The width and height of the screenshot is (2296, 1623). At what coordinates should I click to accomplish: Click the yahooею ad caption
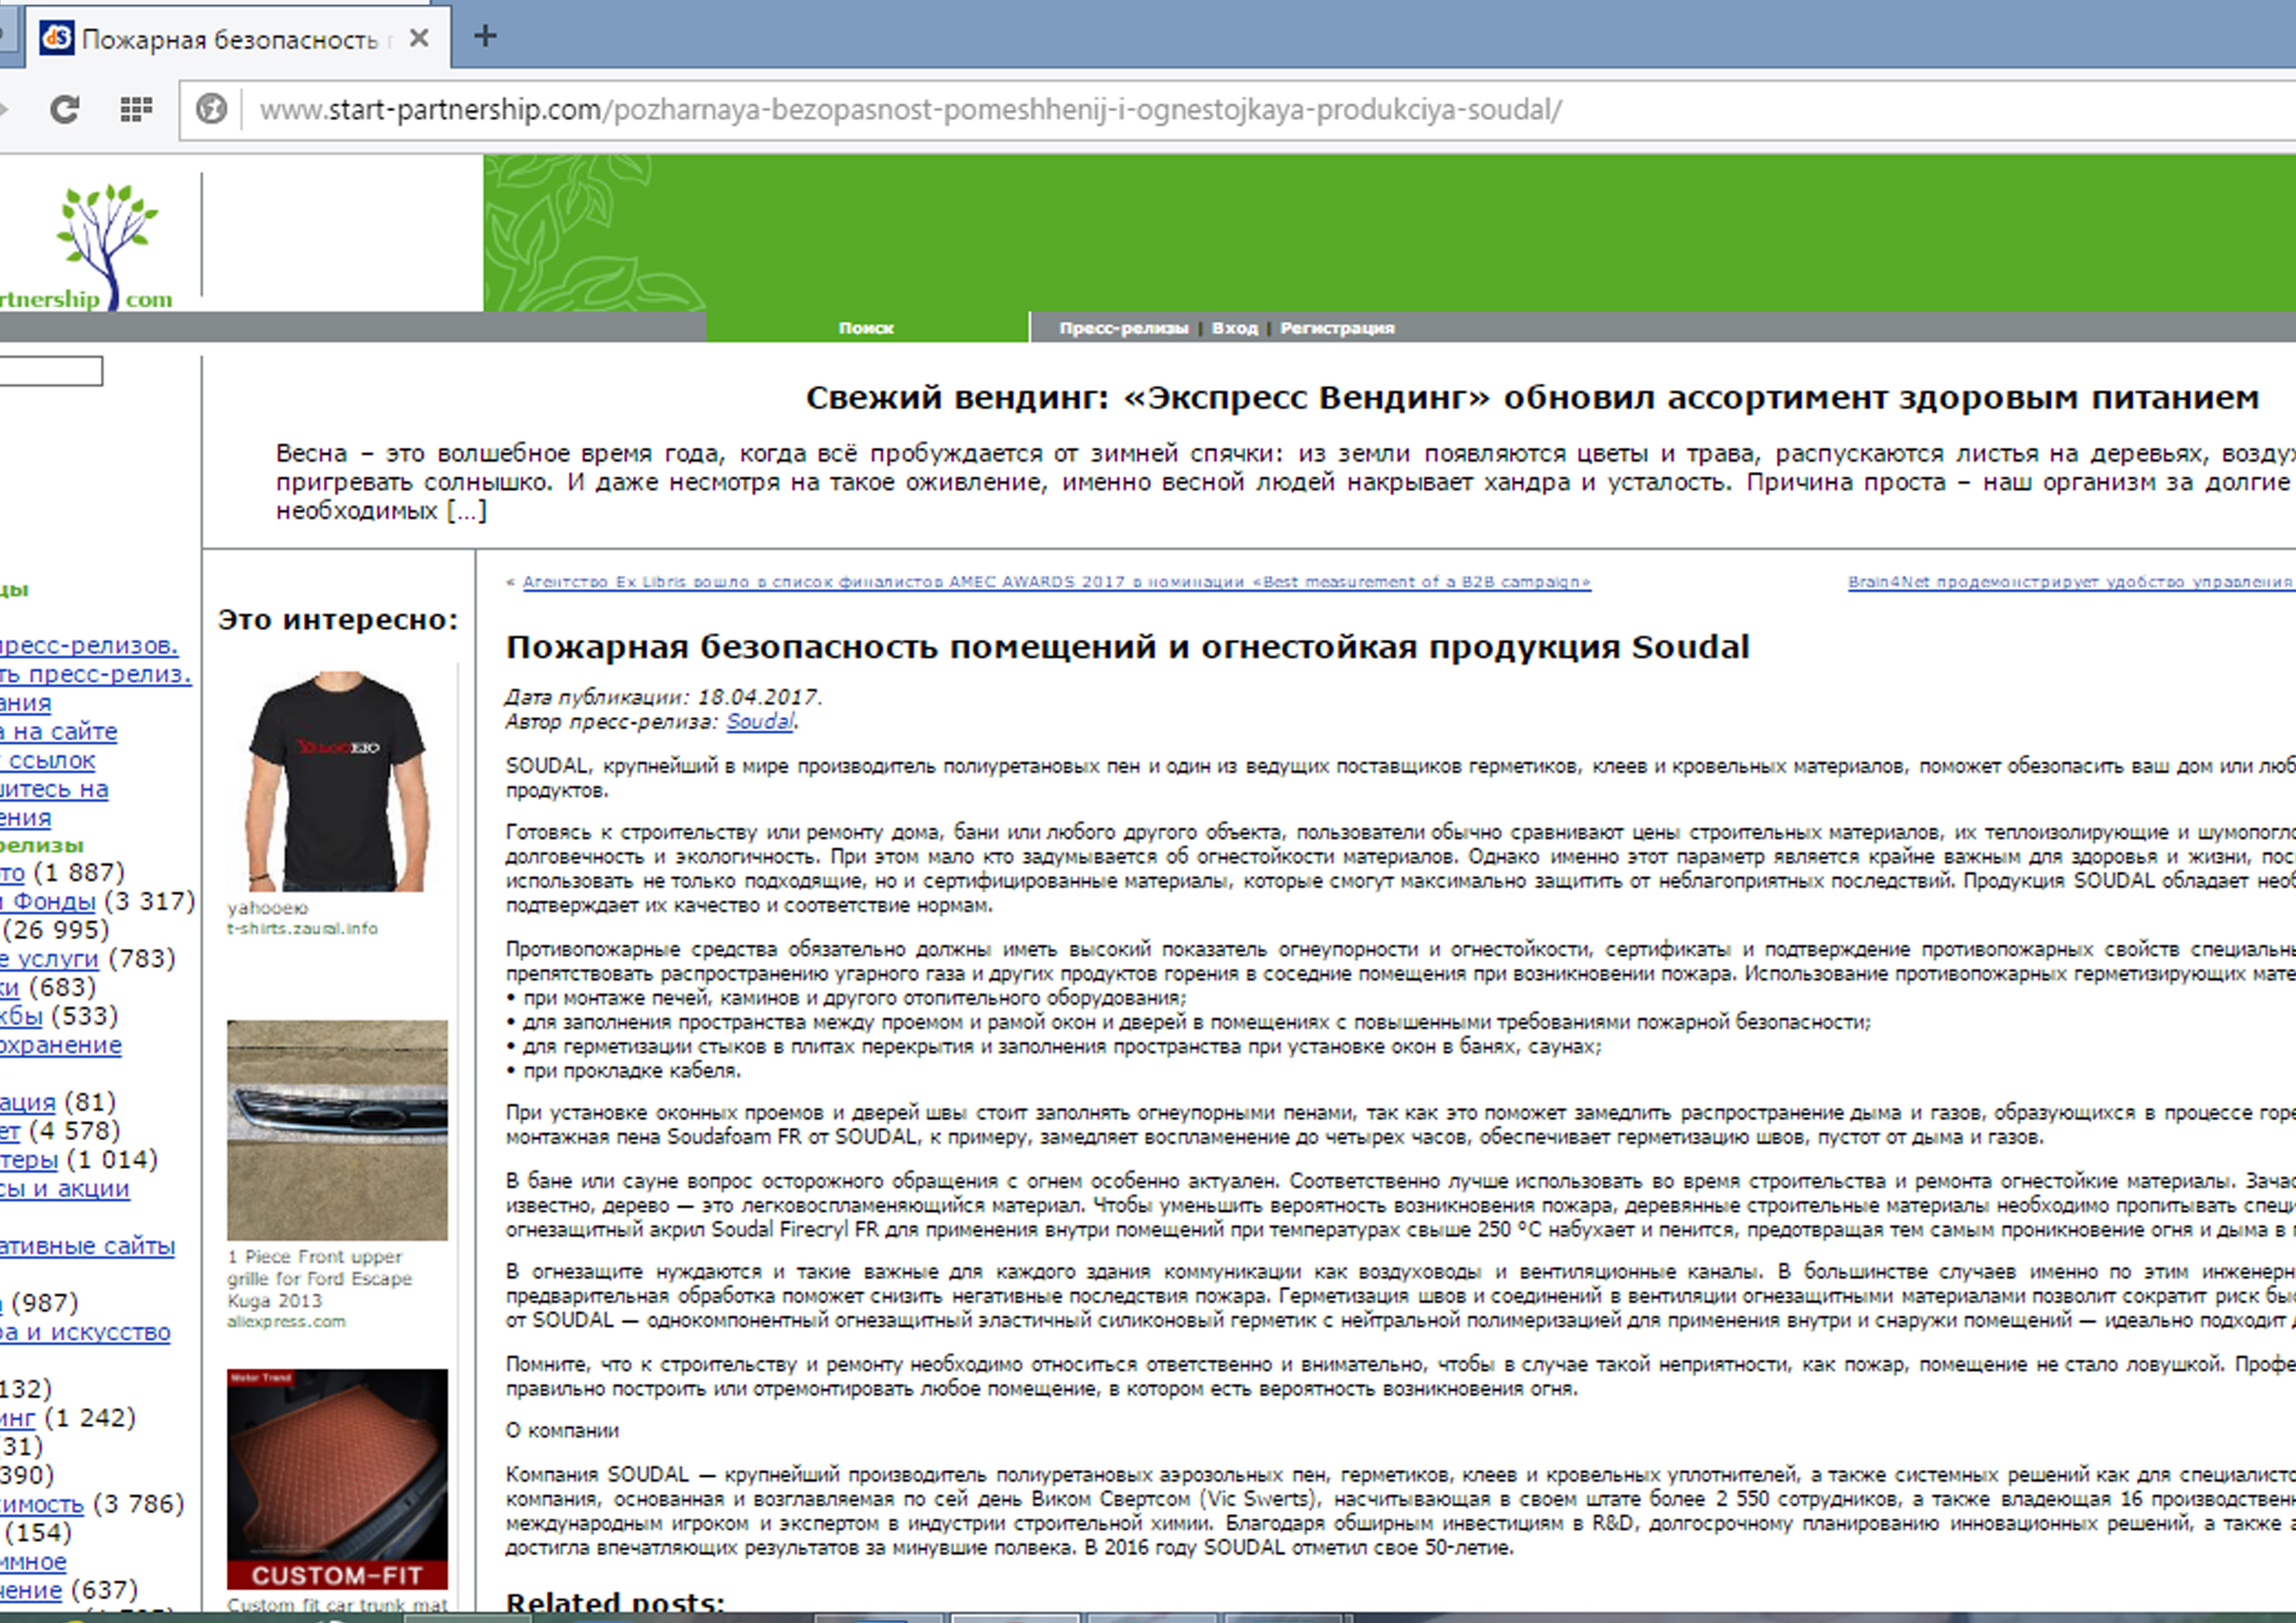click(x=268, y=908)
